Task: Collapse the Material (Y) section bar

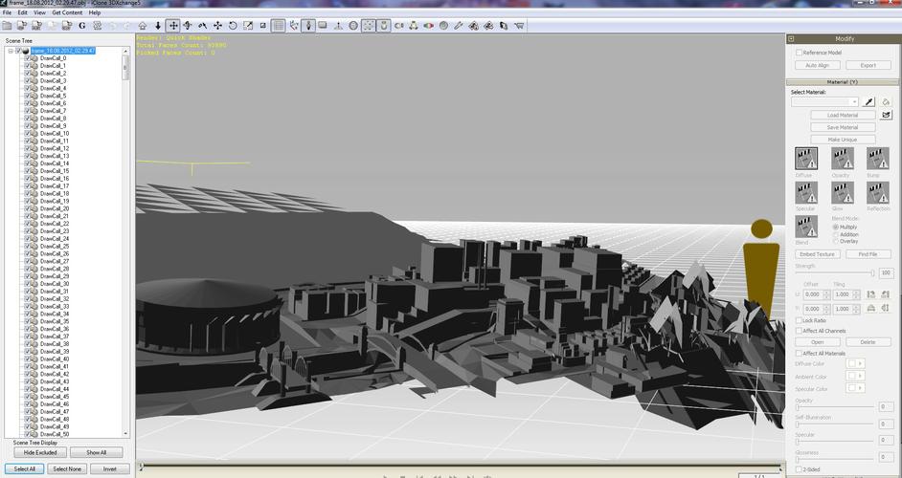Action: click(842, 82)
